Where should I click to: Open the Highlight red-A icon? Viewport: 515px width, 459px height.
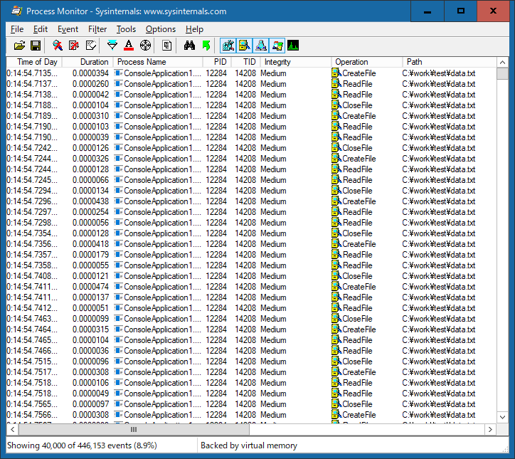129,46
